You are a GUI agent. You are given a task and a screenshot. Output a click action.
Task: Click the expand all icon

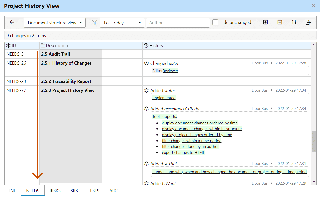[x=265, y=23]
